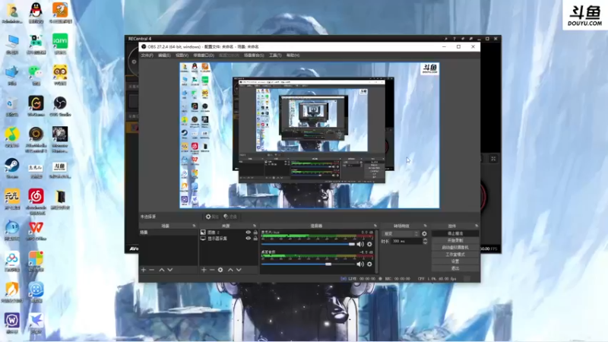The image size is (608, 342).
Task: Click the 设置 button in controls
Action: 455,261
